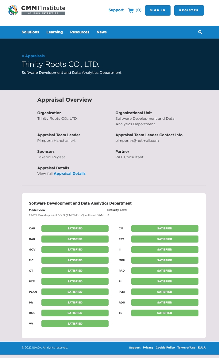
Task: Open the Cookie Policy footer link
Action: point(165,348)
